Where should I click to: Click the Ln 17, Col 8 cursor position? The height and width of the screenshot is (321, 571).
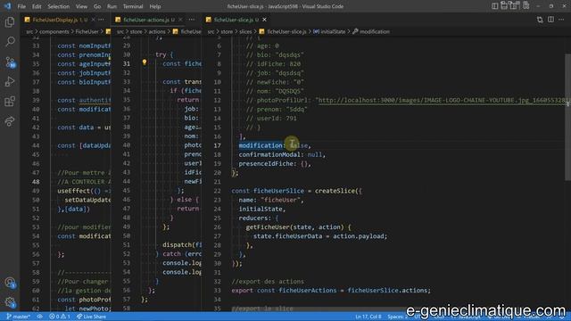click(368, 317)
